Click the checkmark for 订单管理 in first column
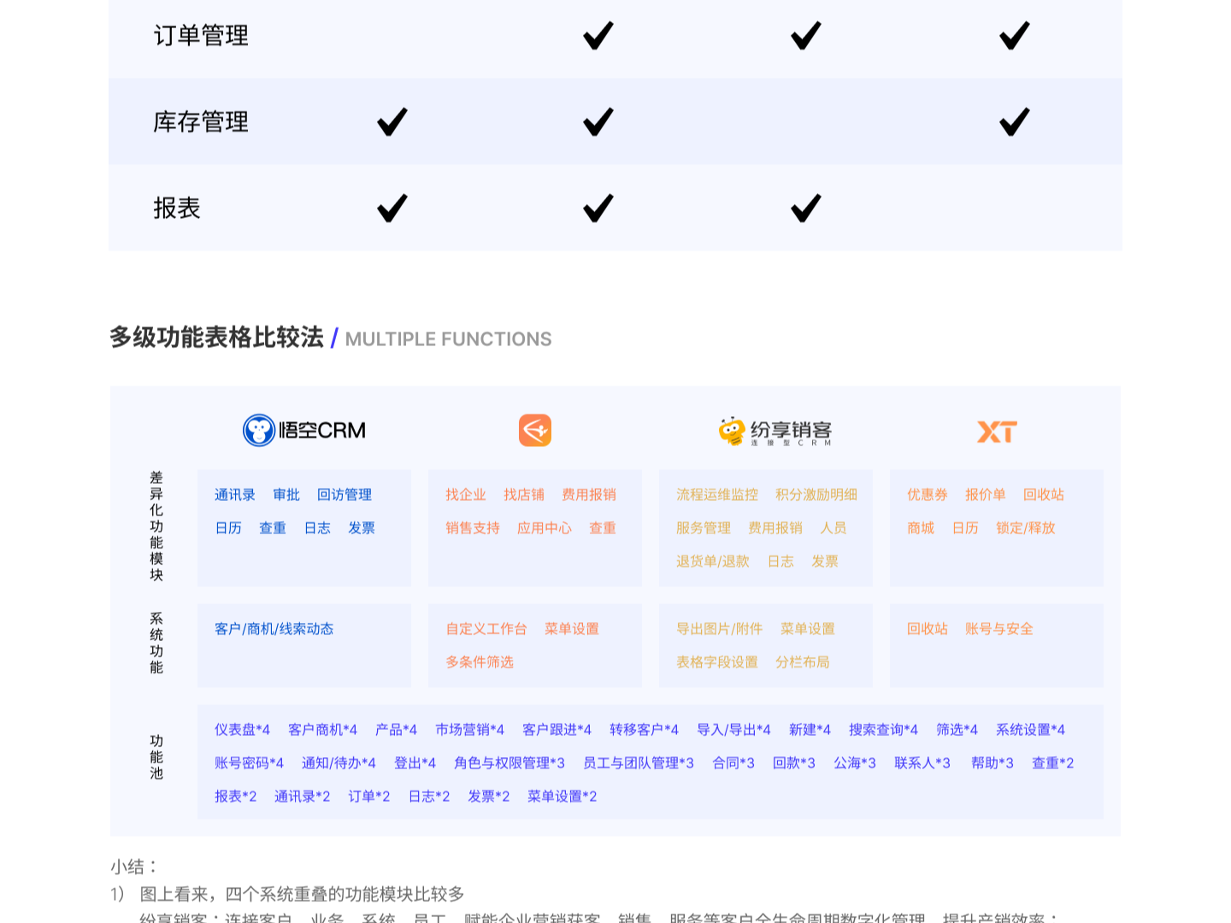This screenshot has width=1231, height=923. pos(596,36)
